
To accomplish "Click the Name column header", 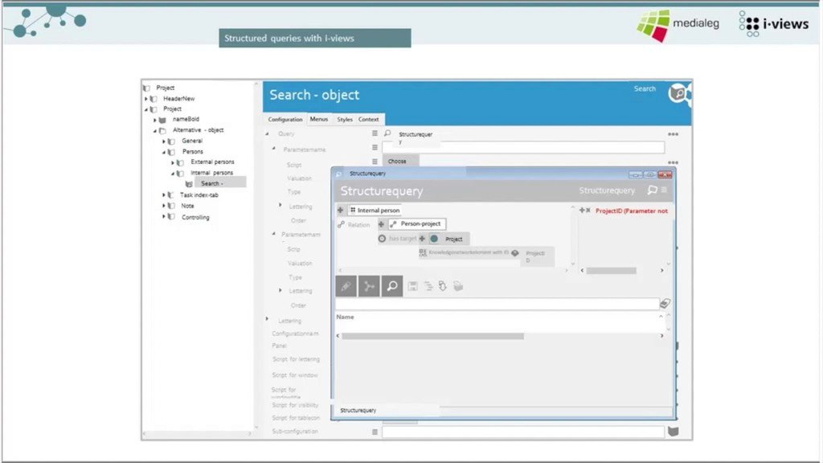I will tap(345, 317).
